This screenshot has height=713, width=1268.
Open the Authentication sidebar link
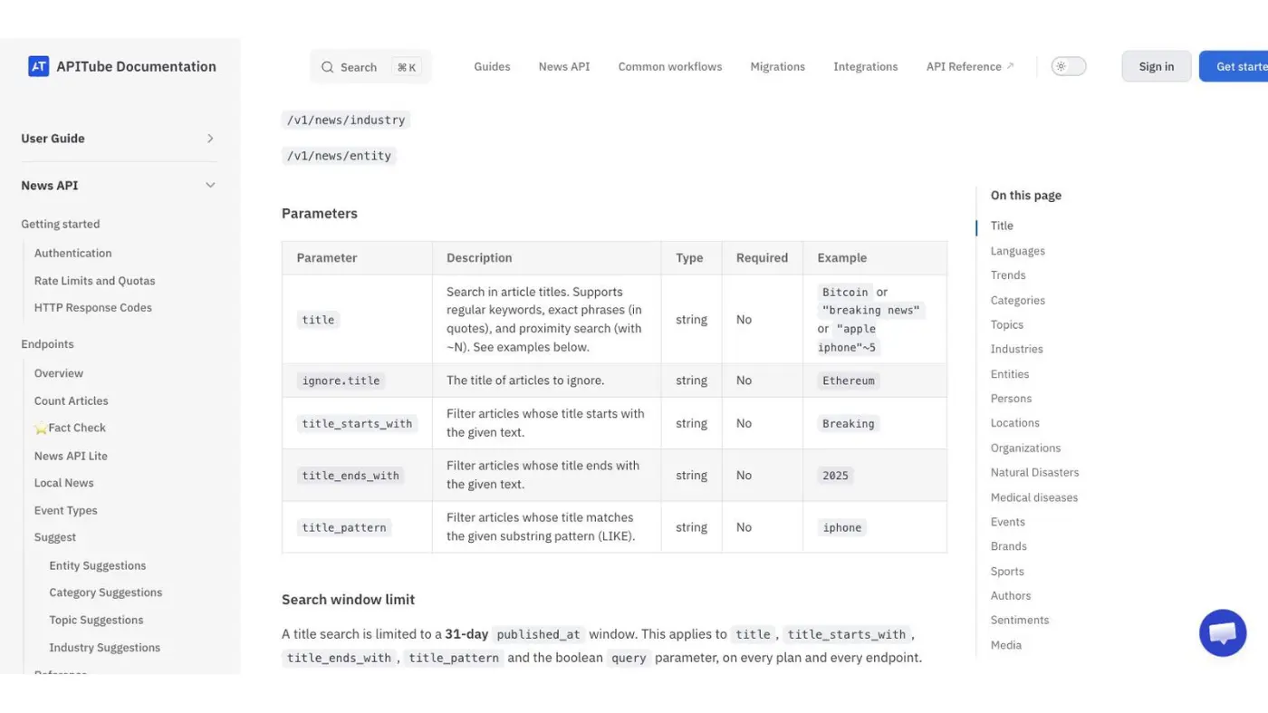[73, 254]
